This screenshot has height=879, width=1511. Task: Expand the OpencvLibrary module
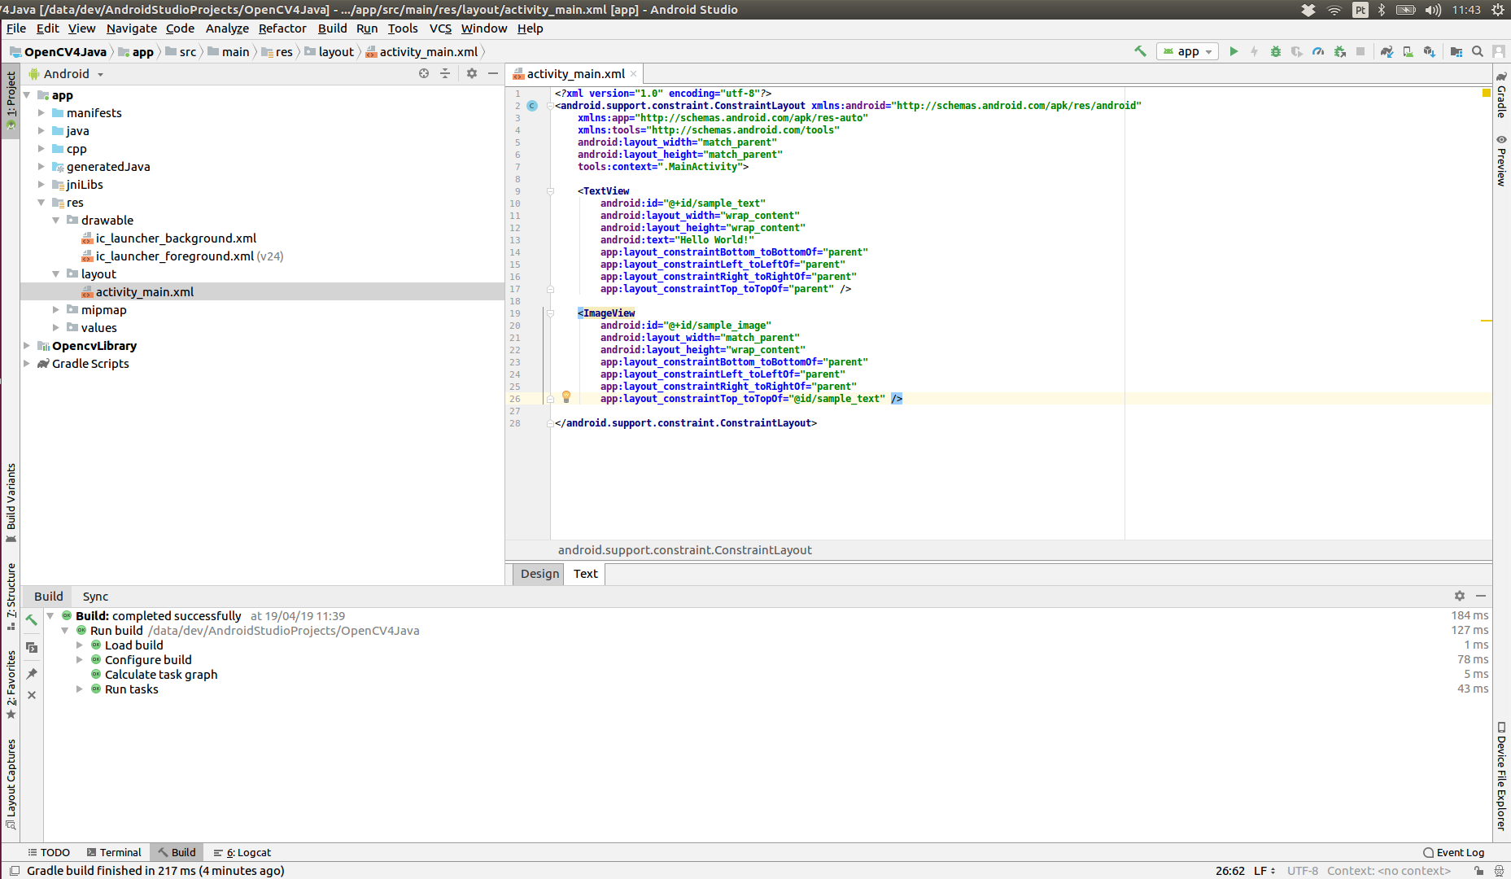pos(27,346)
